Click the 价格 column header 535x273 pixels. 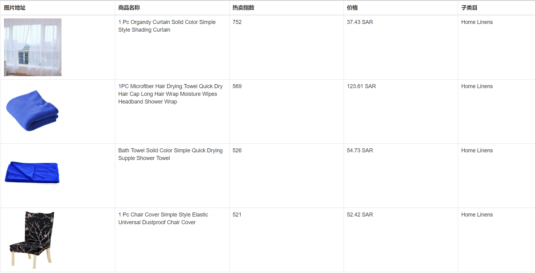pos(352,8)
